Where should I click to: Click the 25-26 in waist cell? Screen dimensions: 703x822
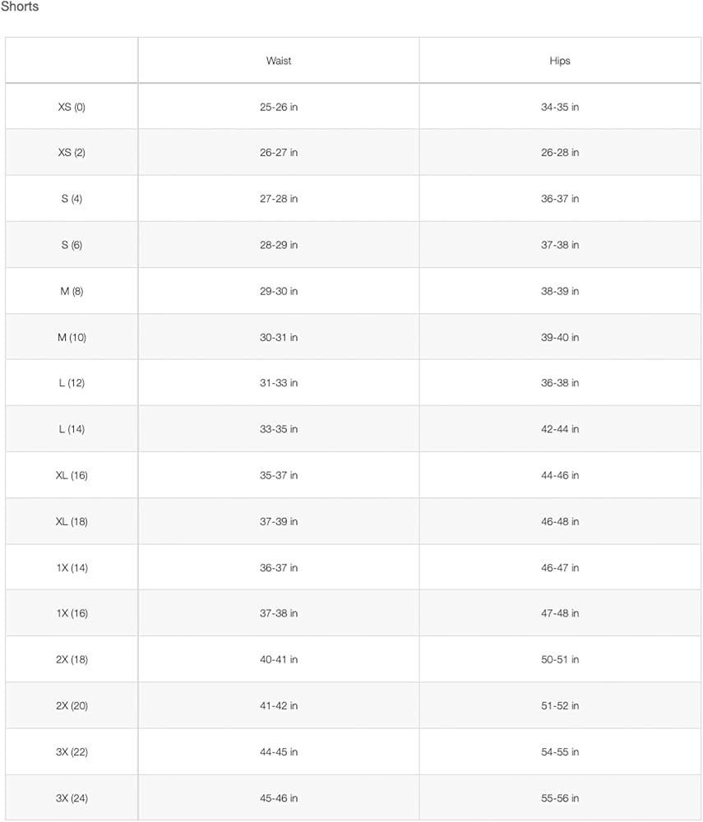click(279, 107)
